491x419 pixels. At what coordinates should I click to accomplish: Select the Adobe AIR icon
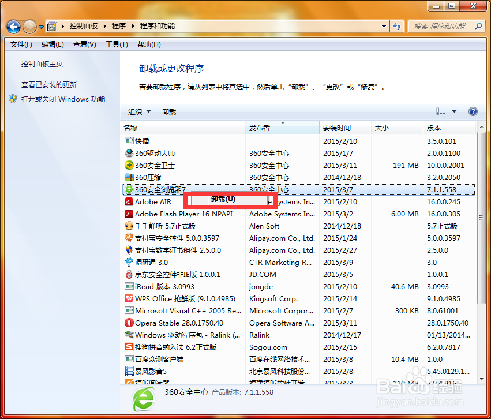point(129,201)
